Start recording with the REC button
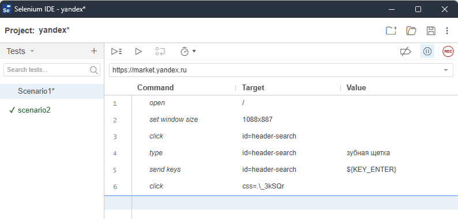Screen dimensions: 458x219 click(448, 52)
